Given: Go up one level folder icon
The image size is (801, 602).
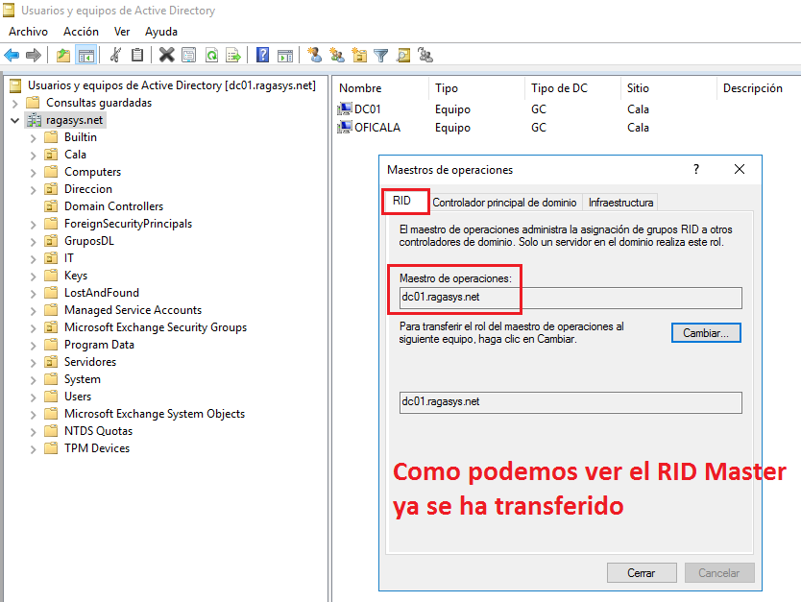Looking at the screenshot, I should point(62,55).
